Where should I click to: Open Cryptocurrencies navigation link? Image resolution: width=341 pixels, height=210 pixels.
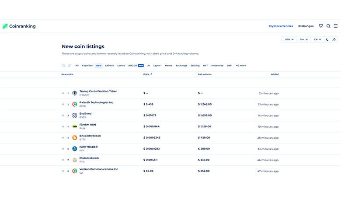(x=281, y=26)
